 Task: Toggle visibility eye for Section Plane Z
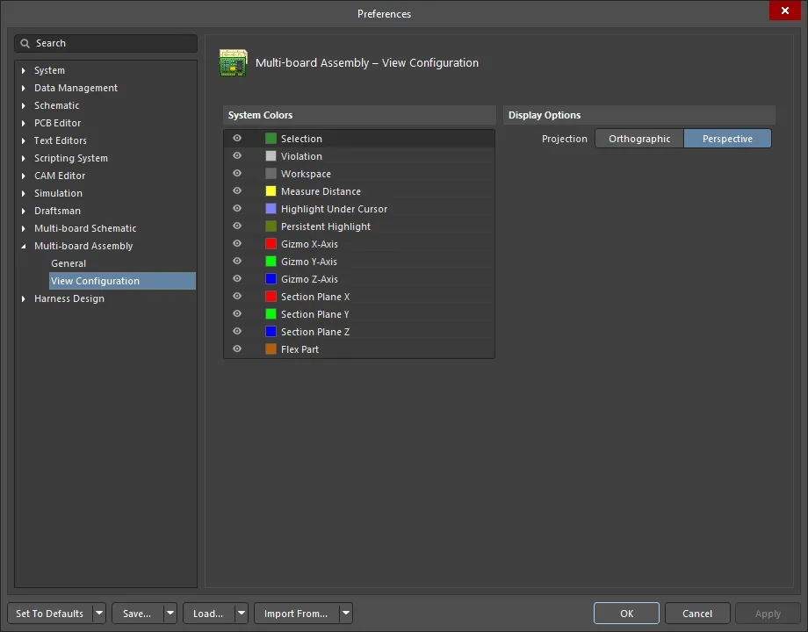click(x=237, y=331)
